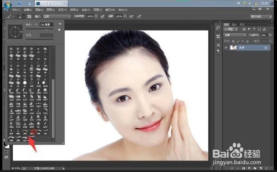Open the Filter menu
Image resolution: width=277 pixels, height=172 pixels.
(86, 10)
